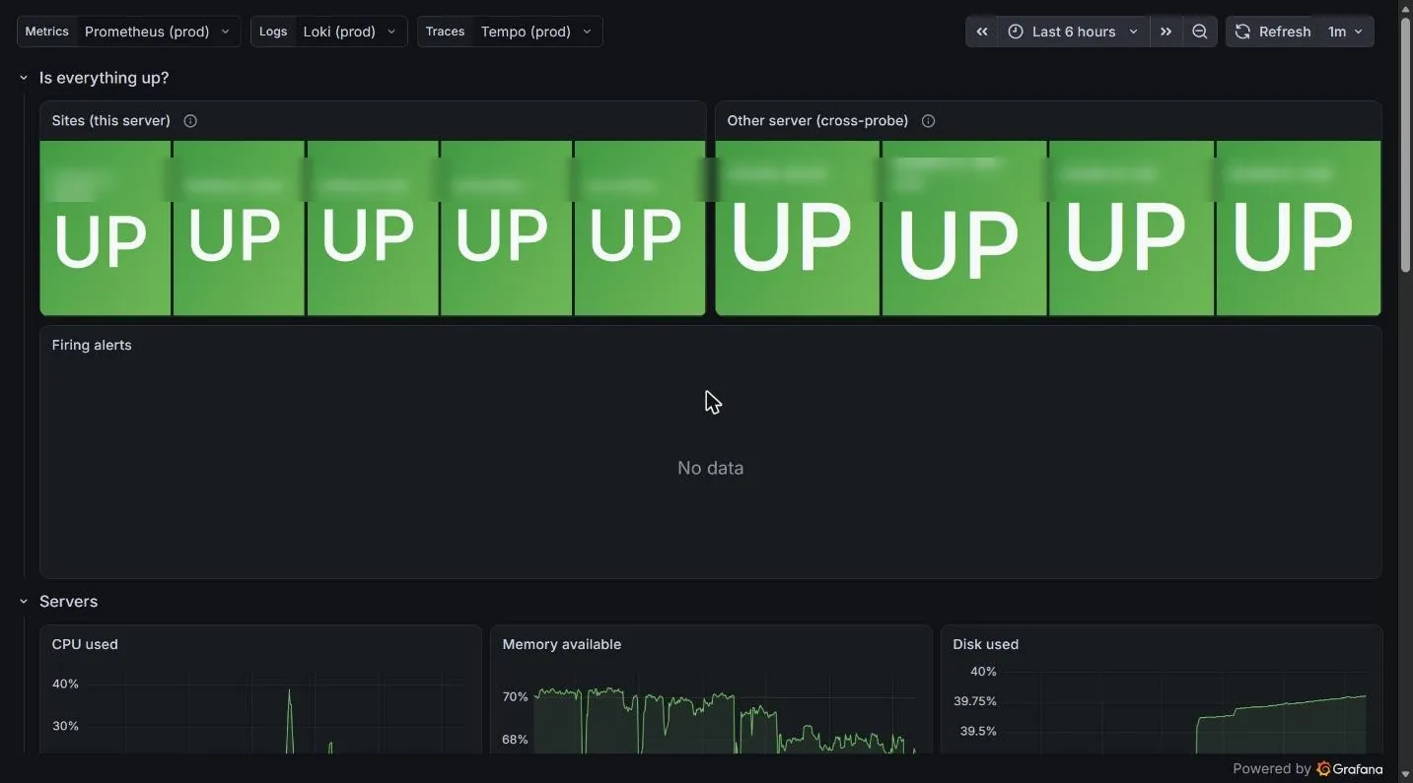This screenshot has width=1413, height=783.
Task: Click the Sites (this server) panel title
Action: click(x=111, y=121)
